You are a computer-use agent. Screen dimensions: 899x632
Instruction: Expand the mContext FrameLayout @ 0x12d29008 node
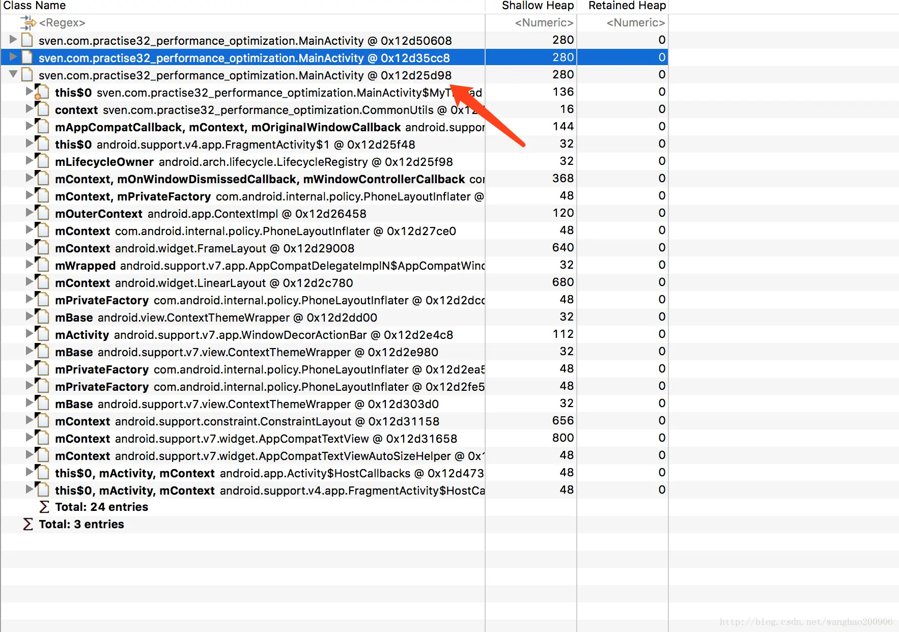coord(30,247)
